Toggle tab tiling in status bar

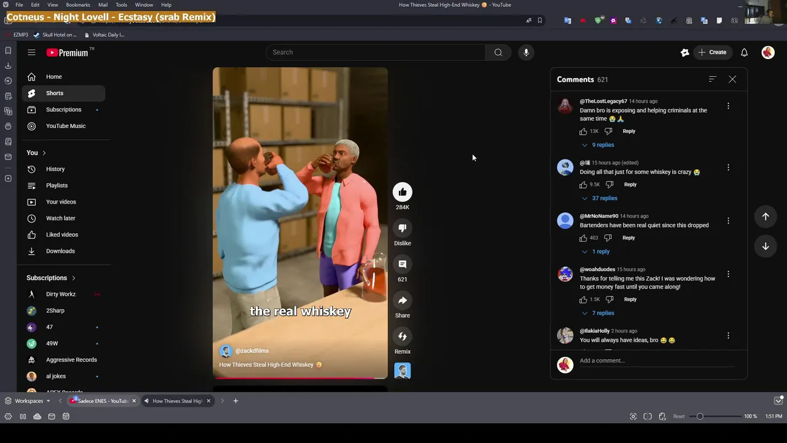click(x=647, y=417)
